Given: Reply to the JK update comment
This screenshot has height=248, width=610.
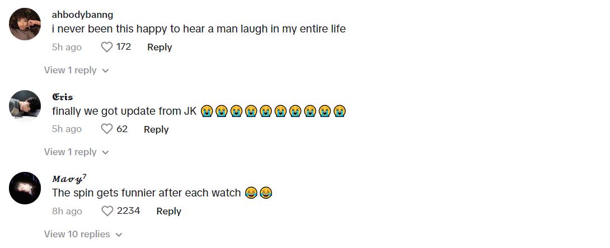Looking at the screenshot, I should click(156, 129).
